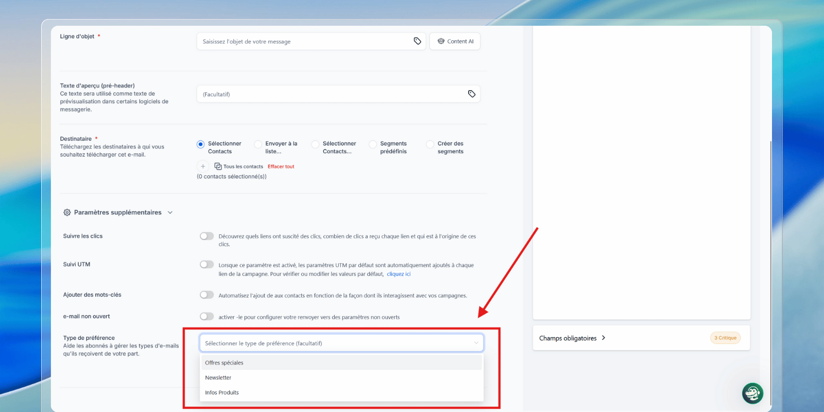The image size is (824, 412).
Task: Click the Tous les contacts copy icon
Action: [218, 166]
